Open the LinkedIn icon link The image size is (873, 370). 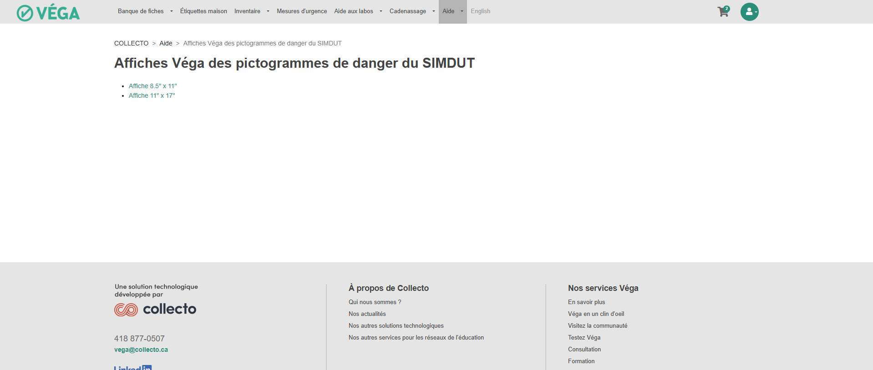click(133, 367)
